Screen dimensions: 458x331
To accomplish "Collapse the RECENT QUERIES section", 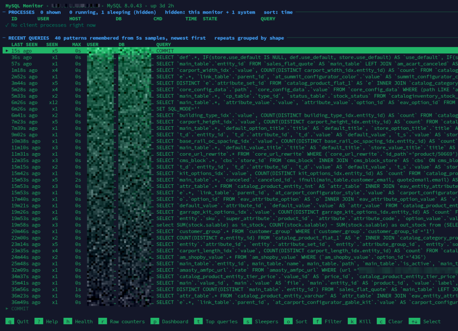I will tap(4, 38).
